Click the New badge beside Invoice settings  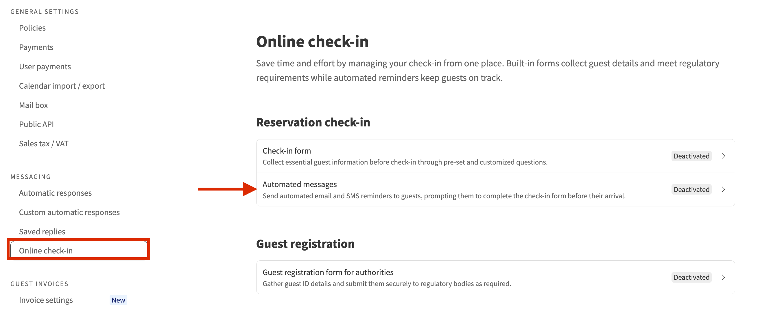click(118, 300)
